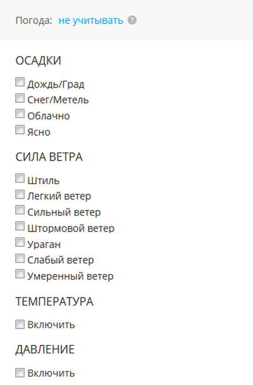This screenshot has width=253, height=385.
Task: Toggle the Слабый ветер checkbox
Action: 20,258
